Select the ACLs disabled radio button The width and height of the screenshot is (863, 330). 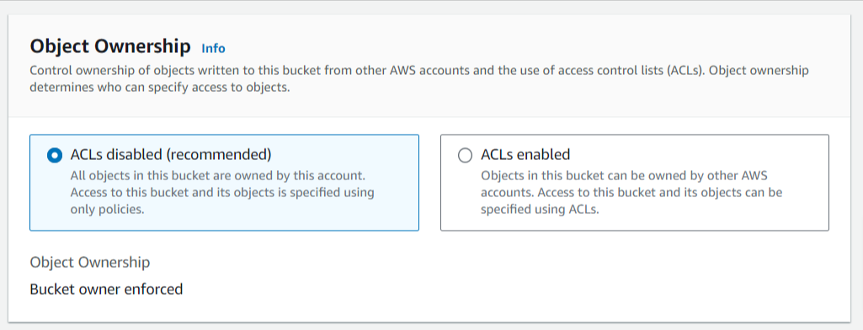pos(55,156)
